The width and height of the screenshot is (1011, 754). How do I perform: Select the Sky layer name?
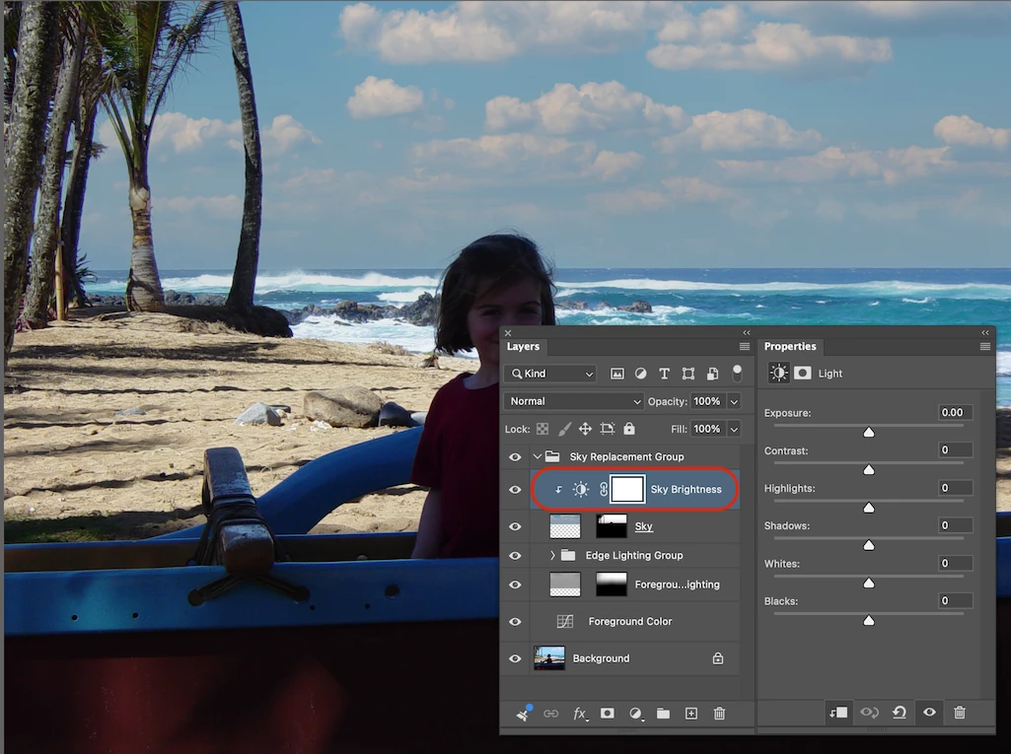pyautogui.click(x=643, y=526)
